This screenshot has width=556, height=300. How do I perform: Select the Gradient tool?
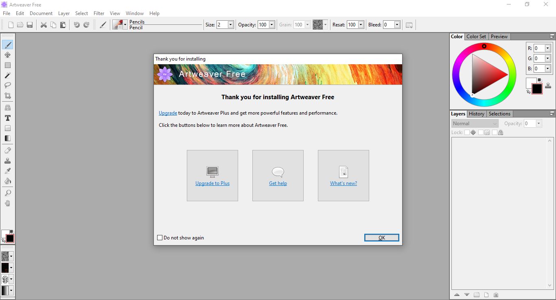coord(7,138)
